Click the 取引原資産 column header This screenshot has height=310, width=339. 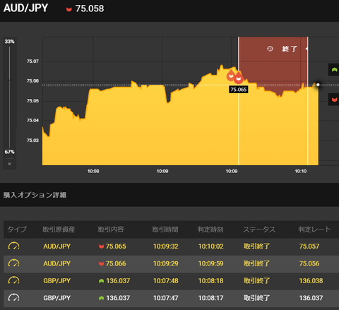[x=59, y=229]
